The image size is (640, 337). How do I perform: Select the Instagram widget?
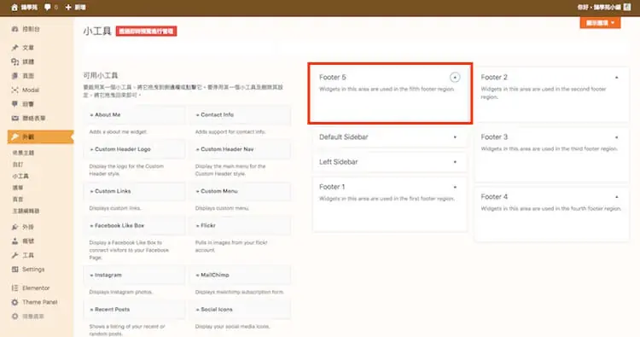tap(134, 275)
